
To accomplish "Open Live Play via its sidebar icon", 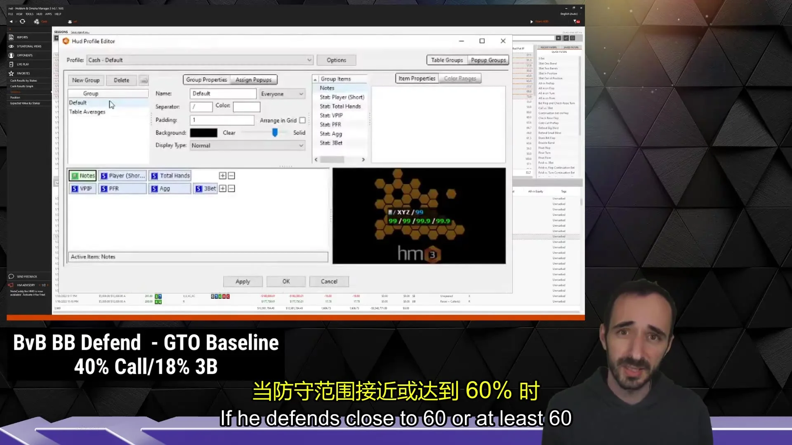I will 11,64.
